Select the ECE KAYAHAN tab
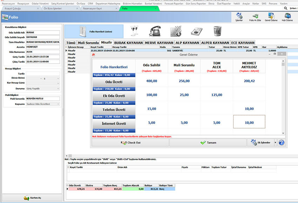 243,43
